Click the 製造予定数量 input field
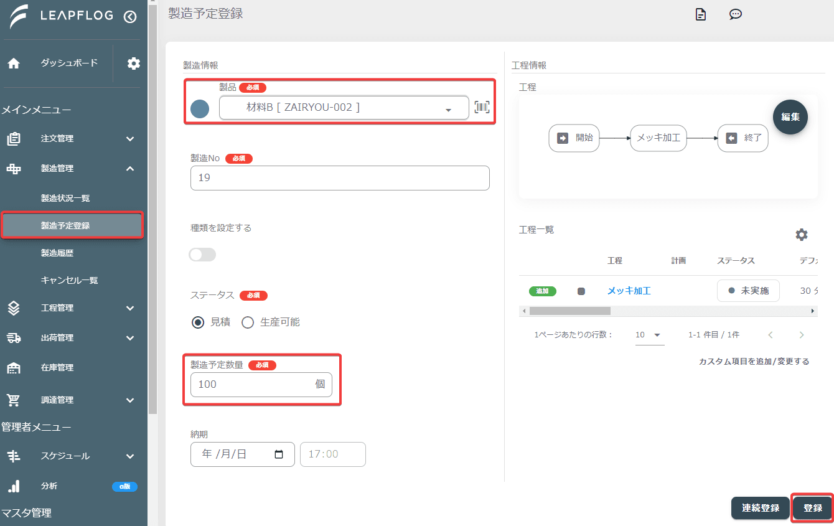 point(261,385)
